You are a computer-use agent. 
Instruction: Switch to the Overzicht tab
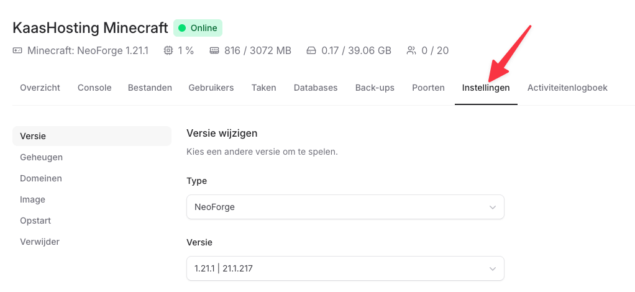40,88
